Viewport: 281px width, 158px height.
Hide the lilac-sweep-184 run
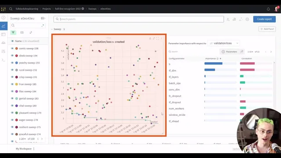pos(12,91)
